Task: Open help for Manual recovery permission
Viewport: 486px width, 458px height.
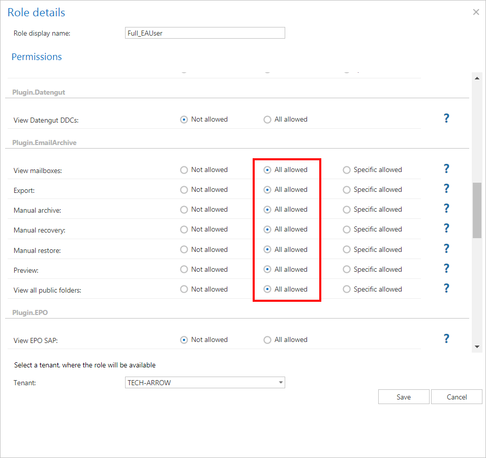Action: [446, 228]
